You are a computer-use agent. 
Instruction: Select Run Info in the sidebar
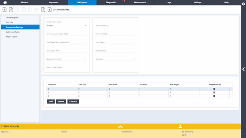(20, 22)
